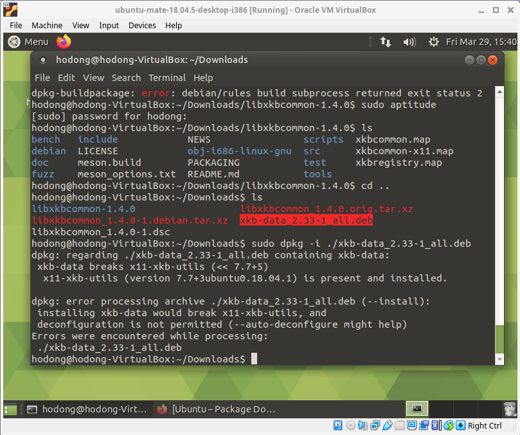Click the keyboard capture arrow indicator
This screenshot has height=435, width=520.
pyautogui.click(x=461, y=425)
